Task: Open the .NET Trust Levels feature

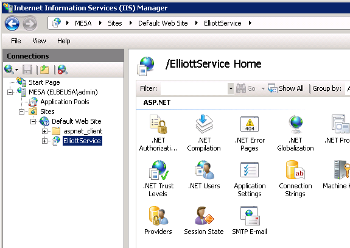Action: point(158,179)
